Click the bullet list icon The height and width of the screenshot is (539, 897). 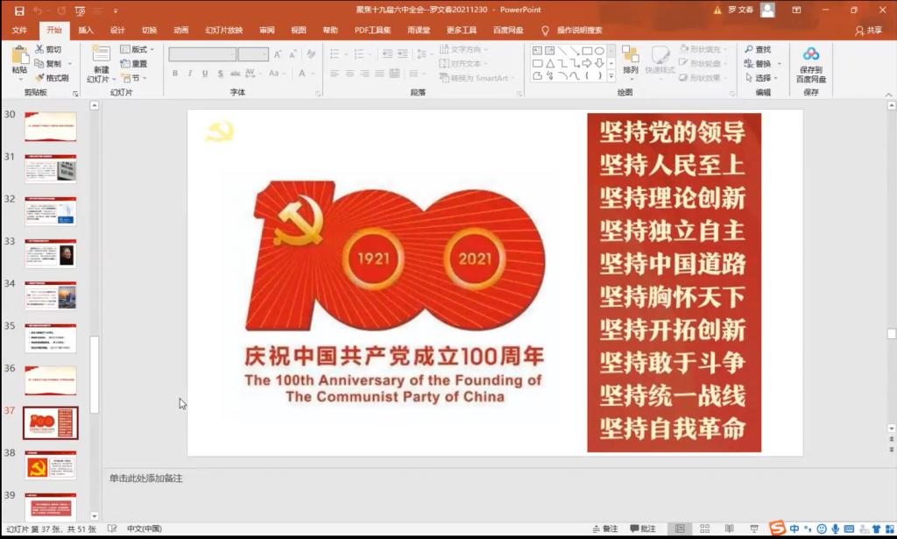pyautogui.click(x=335, y=54)
